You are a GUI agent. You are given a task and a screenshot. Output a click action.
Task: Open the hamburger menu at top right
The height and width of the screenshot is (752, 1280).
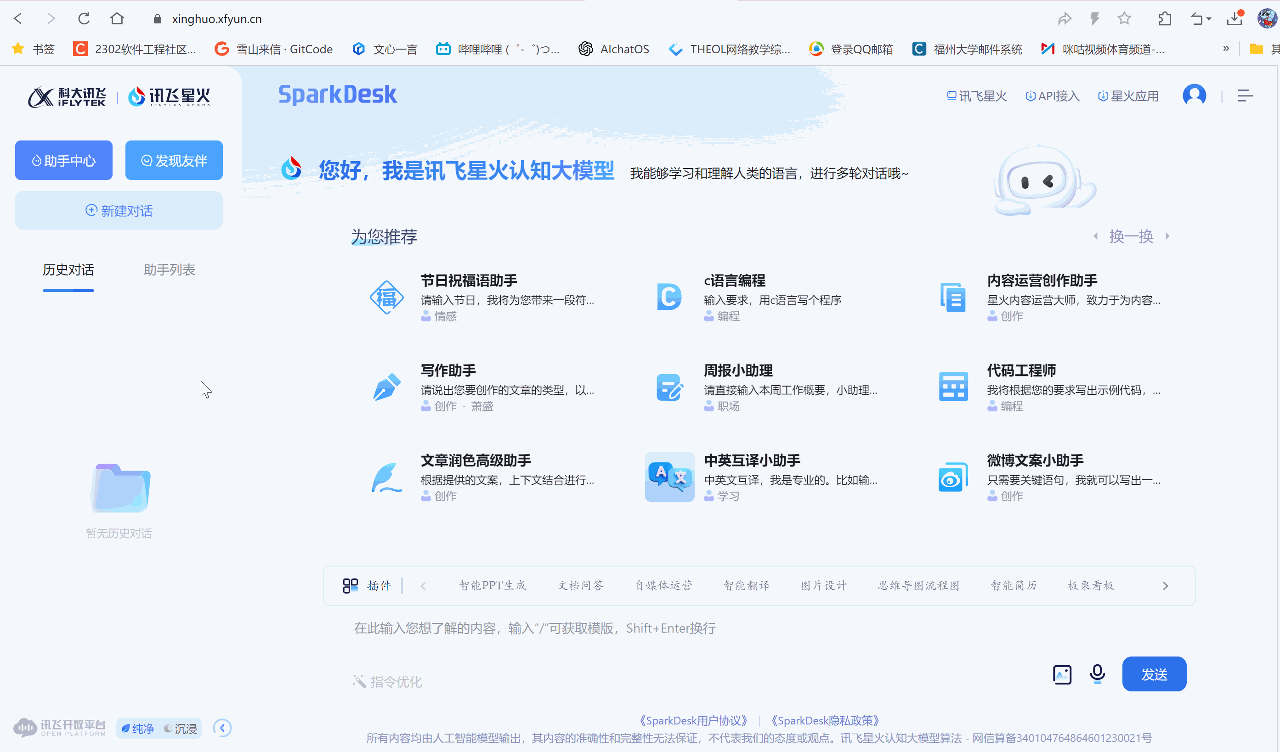coord(1245,95)
